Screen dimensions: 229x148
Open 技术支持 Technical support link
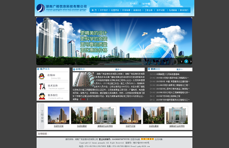56,87
